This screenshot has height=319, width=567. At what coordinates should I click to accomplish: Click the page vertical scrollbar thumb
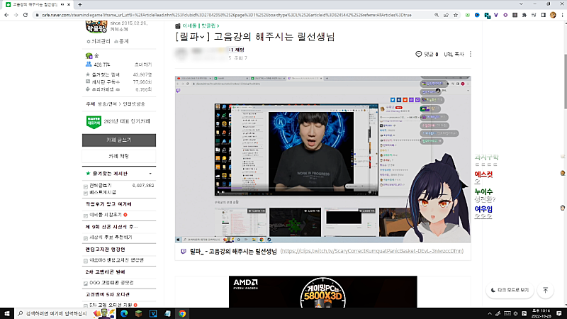click(565, 81)
